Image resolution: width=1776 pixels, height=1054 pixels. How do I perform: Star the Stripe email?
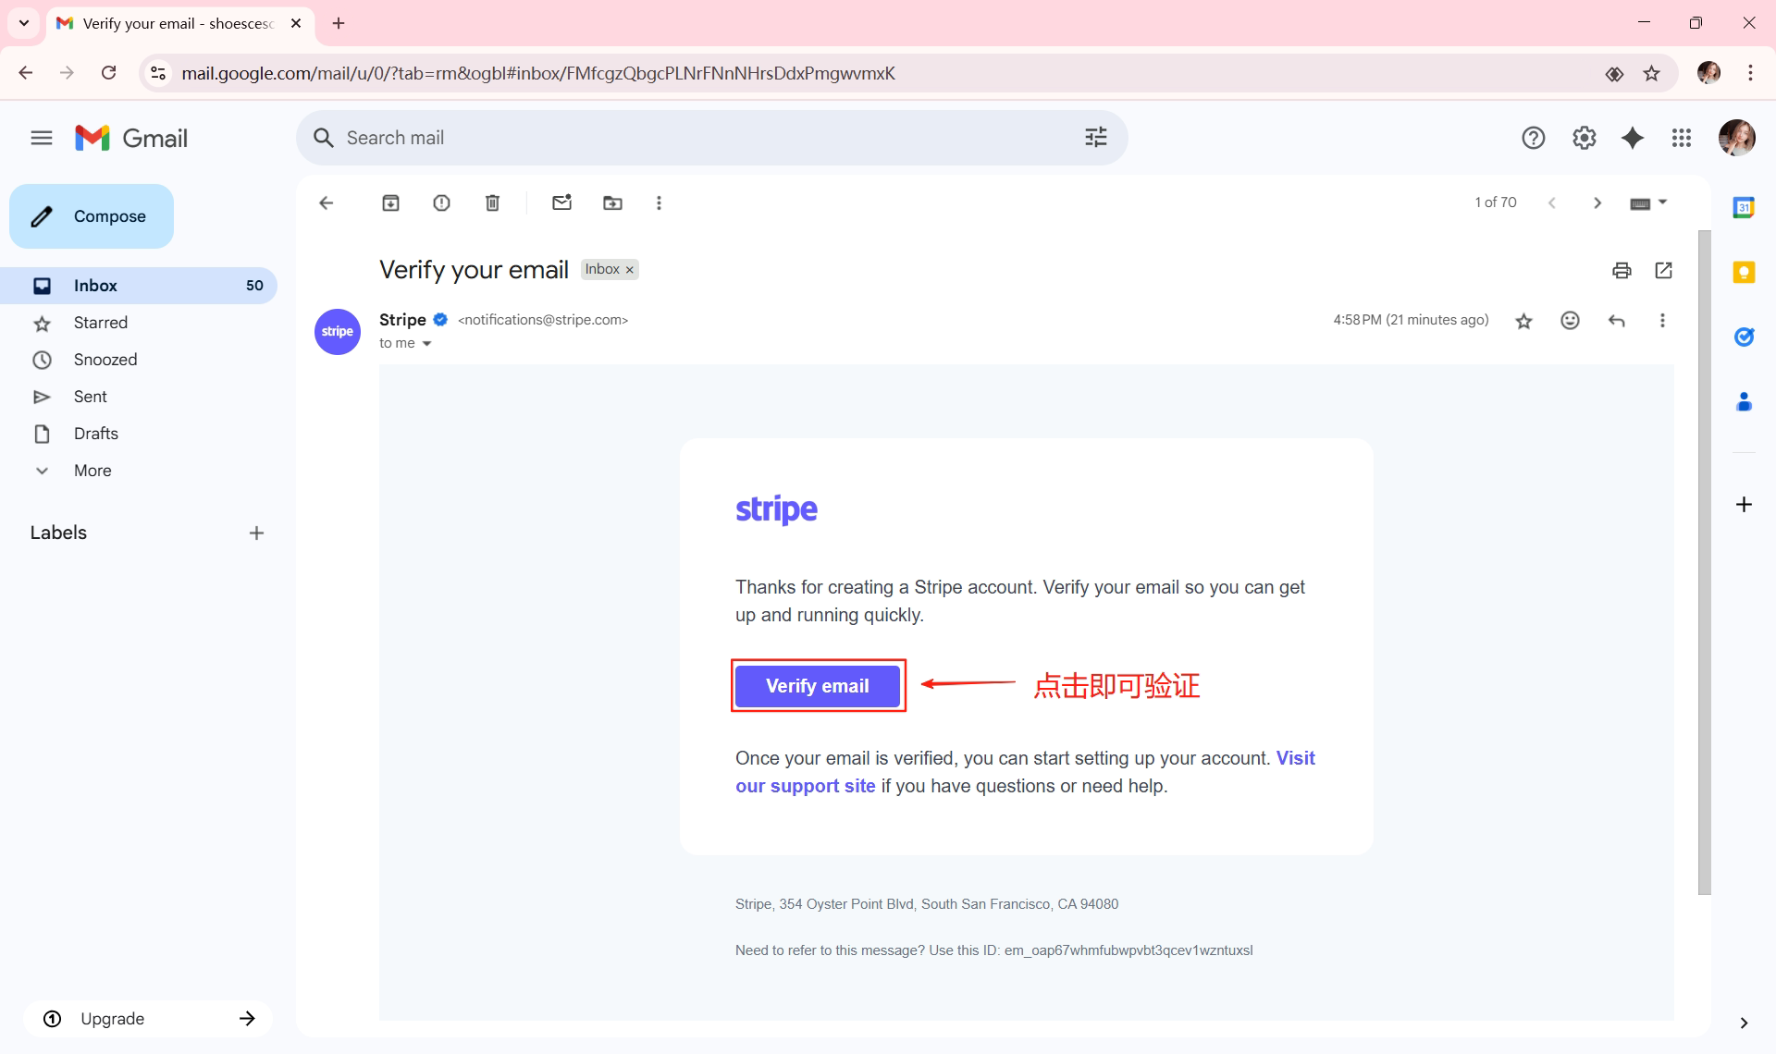pyautogui.click(x=1523, y=321)
